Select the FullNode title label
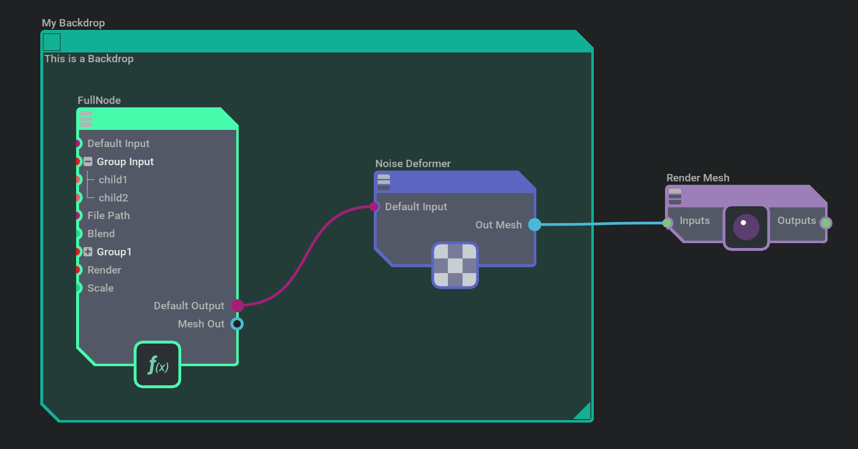 point(99,100)
